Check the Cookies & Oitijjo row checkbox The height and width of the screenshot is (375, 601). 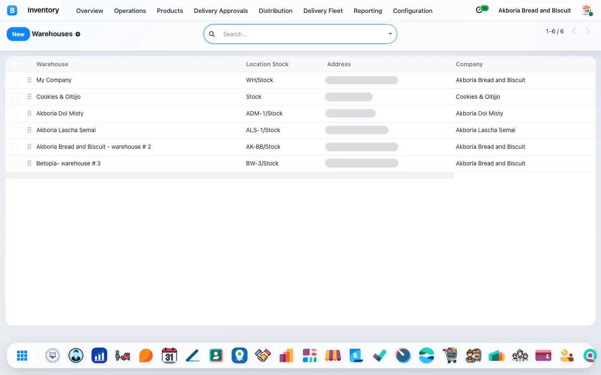point(15,96)
